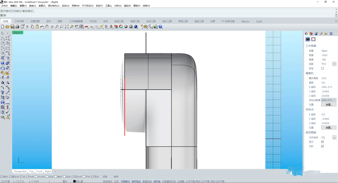Click the black 默认值 layer color swatch
The image size is (338, 183).
(x=74, y=181)
